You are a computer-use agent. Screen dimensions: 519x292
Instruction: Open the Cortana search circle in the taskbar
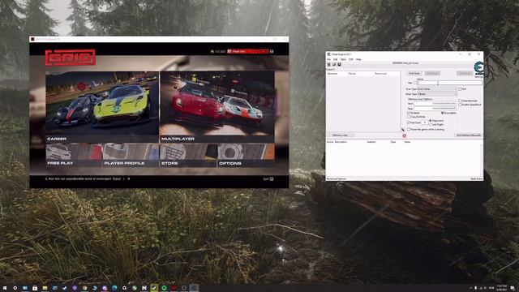point(15,288)
